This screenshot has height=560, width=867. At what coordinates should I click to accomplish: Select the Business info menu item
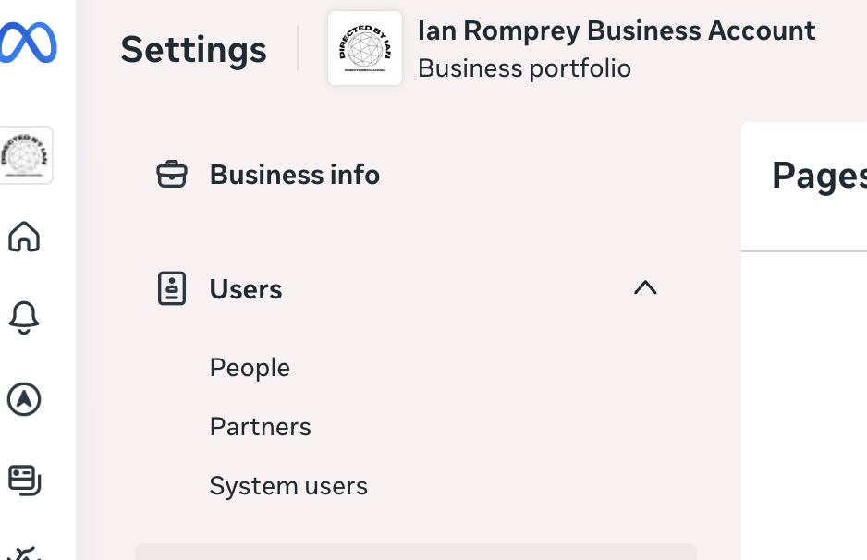click(x=294, y=175)
